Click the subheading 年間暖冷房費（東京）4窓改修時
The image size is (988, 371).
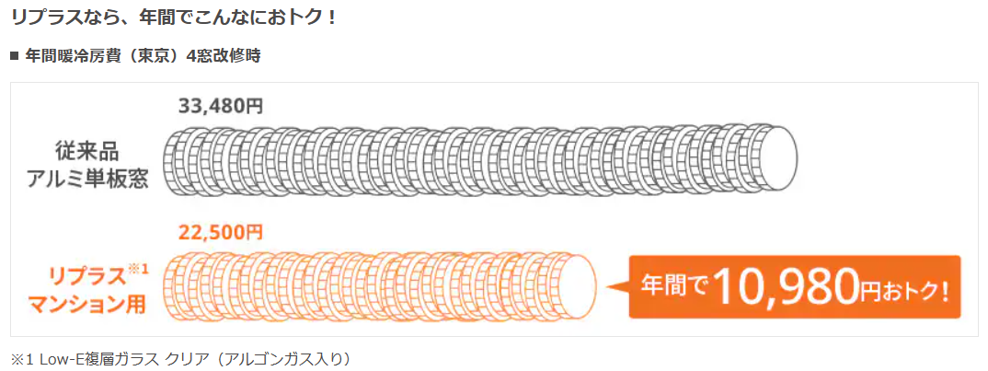pos(143,56)
